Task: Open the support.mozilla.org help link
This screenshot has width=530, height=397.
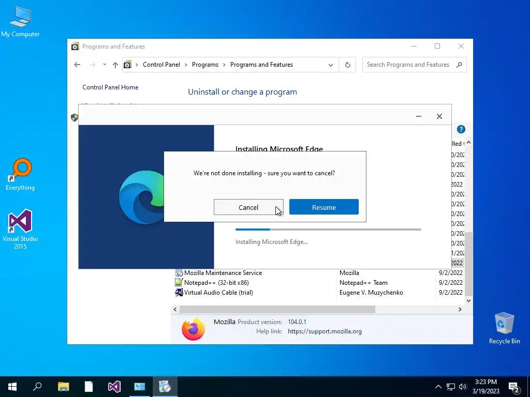Action: click(325, 331)
